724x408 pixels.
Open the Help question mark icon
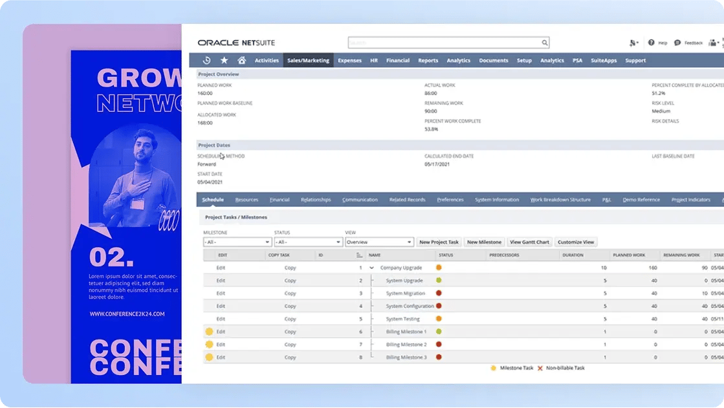pos(651,43)
